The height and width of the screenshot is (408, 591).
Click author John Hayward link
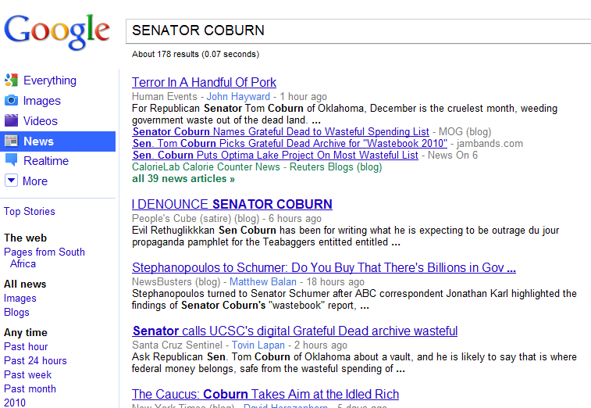pyautogui.click(x=240, y=97)
